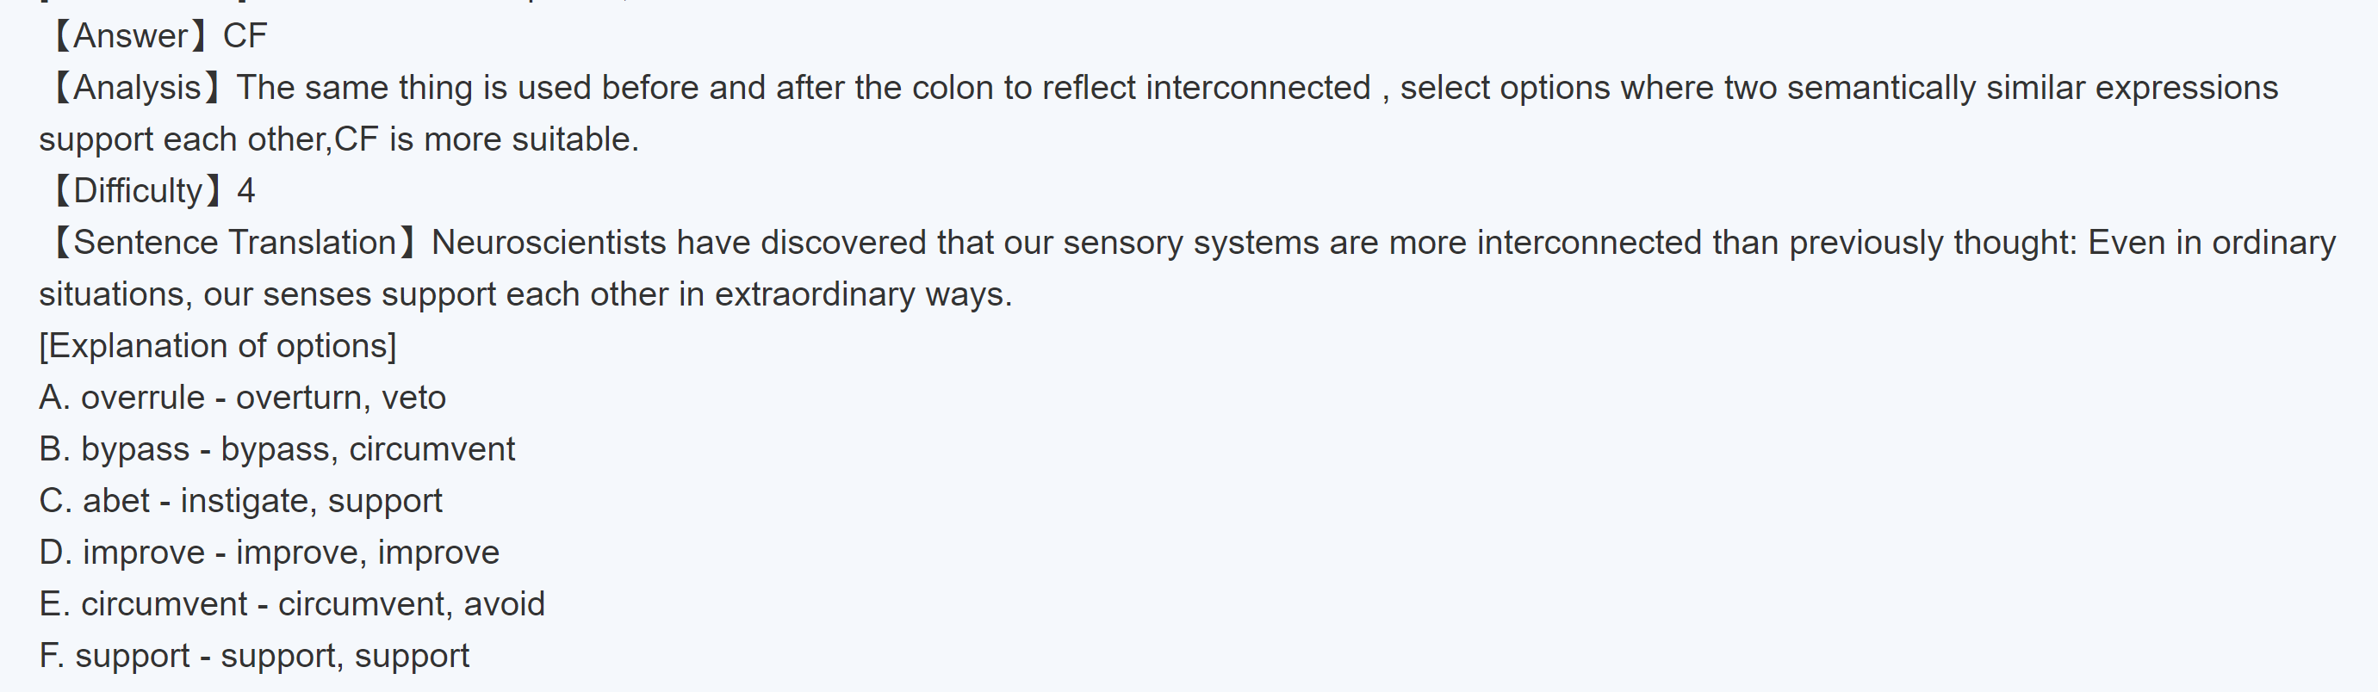Click 'semantically similar expressions' in the Analysis
Screen dimensions: 2378x692
pos(2033,88)
